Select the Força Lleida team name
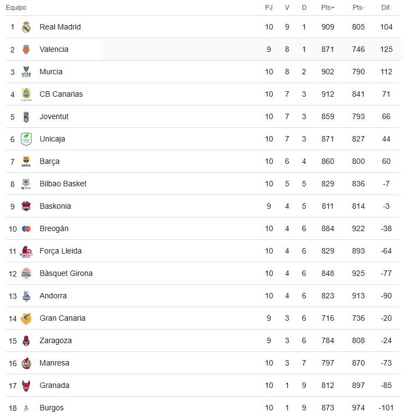The height and width of the screenshot is (418, 404). [61, 251]
